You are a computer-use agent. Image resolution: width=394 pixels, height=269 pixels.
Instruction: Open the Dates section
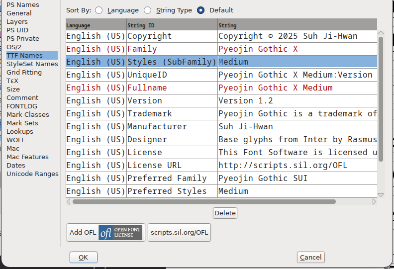16,165
